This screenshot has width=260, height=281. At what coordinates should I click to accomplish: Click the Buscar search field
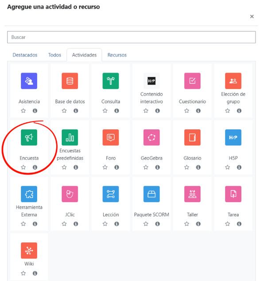[x=132, y=37]
